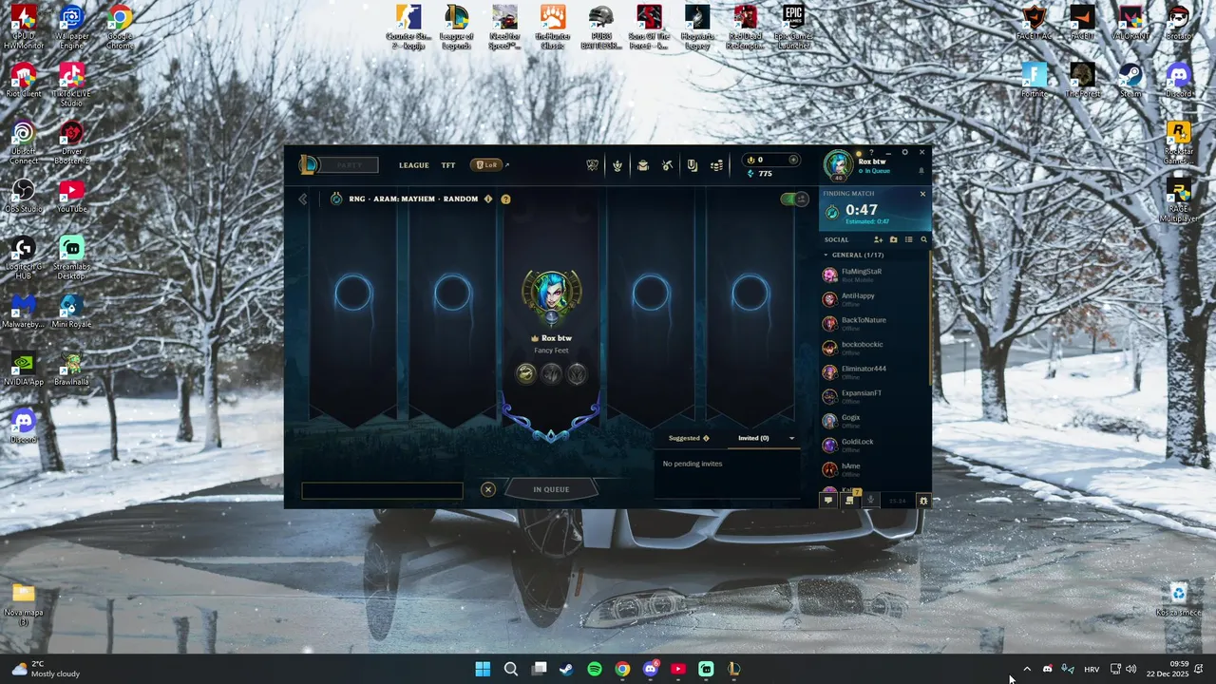This screenshot has height=684, width=1216.
Task: Open the Collection icon in League top bar
Action: pos(642,165)
